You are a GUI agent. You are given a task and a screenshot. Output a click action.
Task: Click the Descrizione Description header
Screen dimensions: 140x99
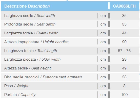[27, 6]
